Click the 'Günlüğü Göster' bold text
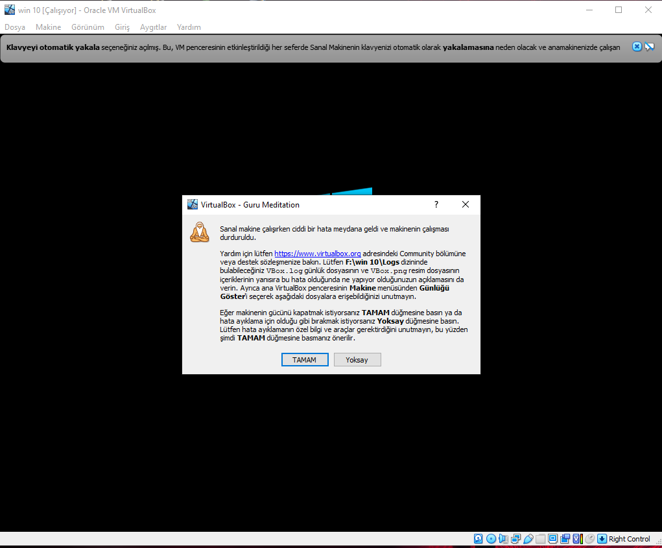 (x=335, y=292)
